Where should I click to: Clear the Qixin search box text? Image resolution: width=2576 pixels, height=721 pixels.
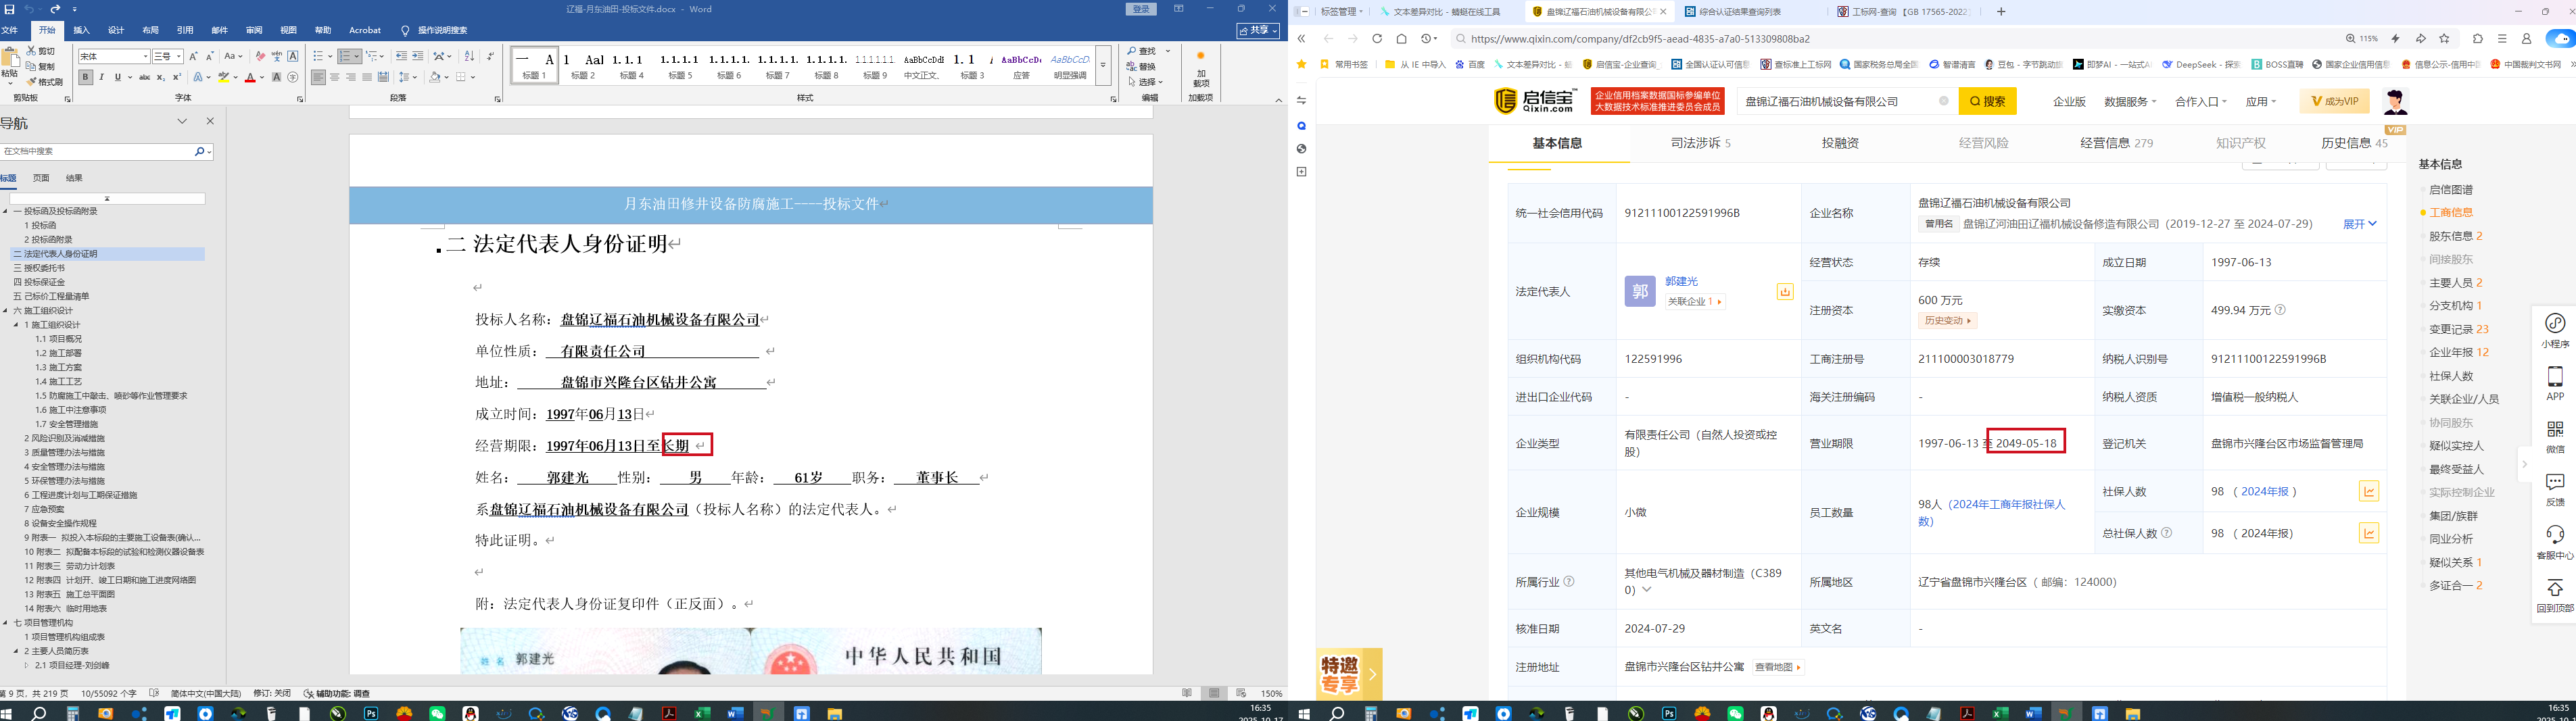(x=1943, y=101)
